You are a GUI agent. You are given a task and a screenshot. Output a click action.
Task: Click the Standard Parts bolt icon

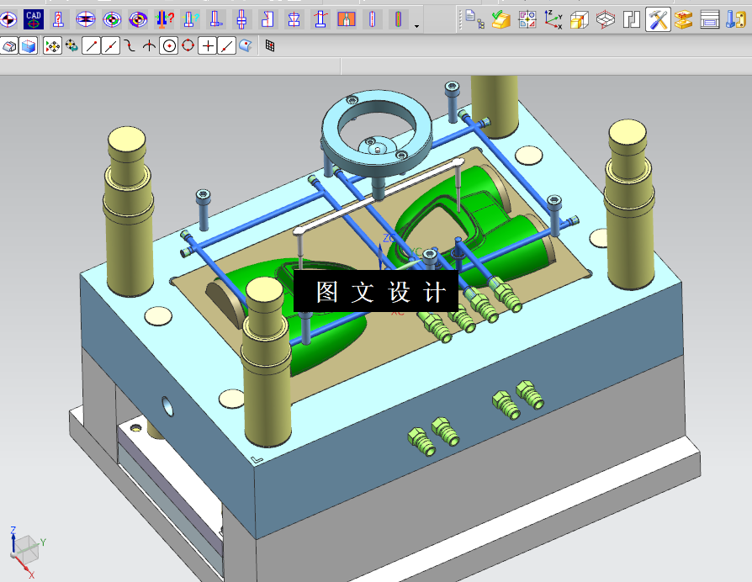pyautogui.click(x=735, y=19)
